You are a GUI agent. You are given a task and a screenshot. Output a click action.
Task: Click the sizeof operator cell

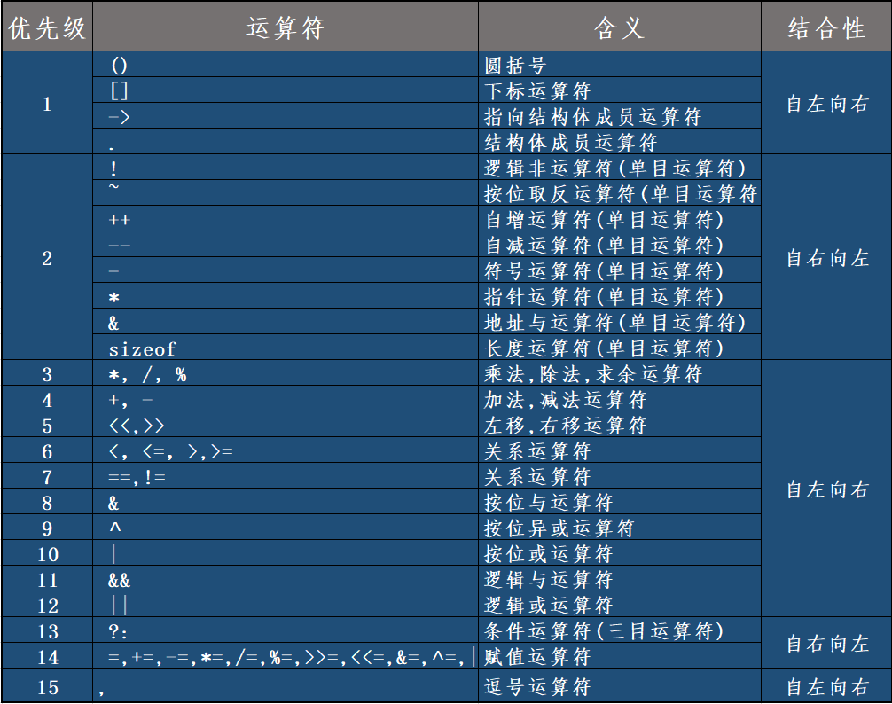coord(285,347)
